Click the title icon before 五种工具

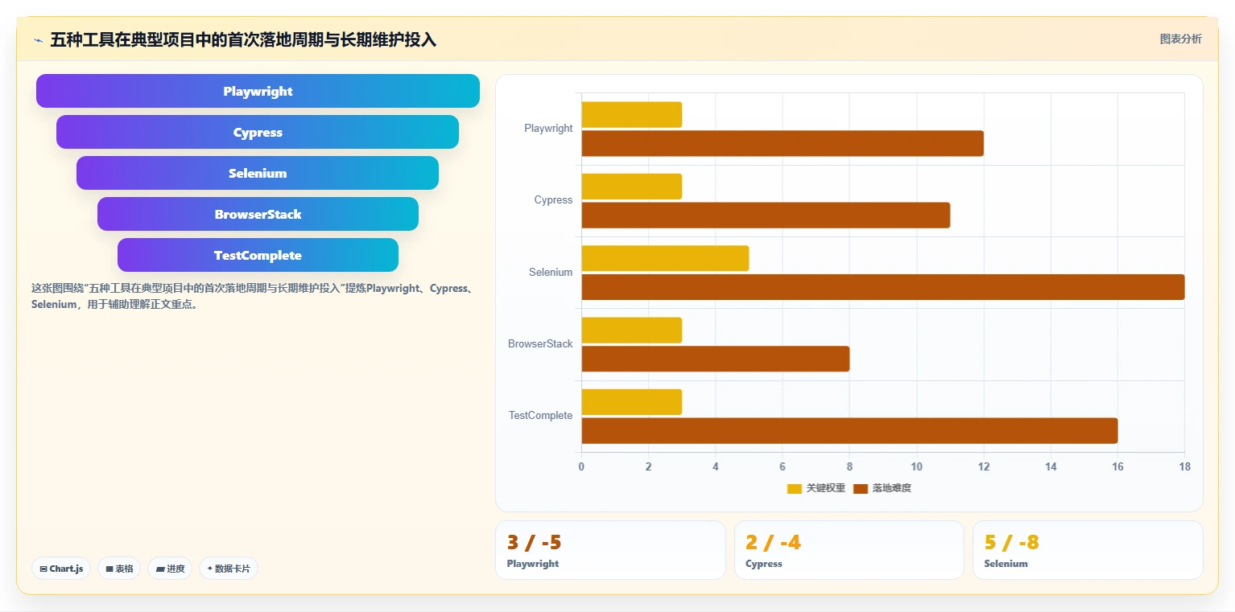[38, 39]
